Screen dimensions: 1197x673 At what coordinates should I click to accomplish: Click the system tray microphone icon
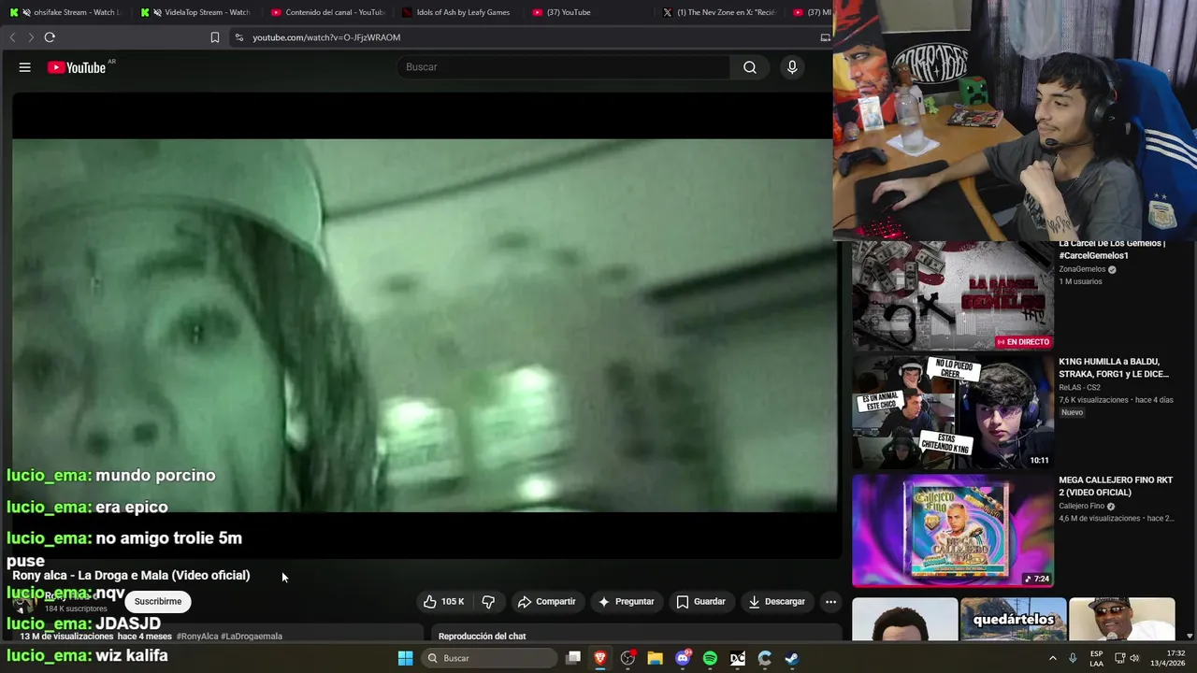pos(1073,658)
